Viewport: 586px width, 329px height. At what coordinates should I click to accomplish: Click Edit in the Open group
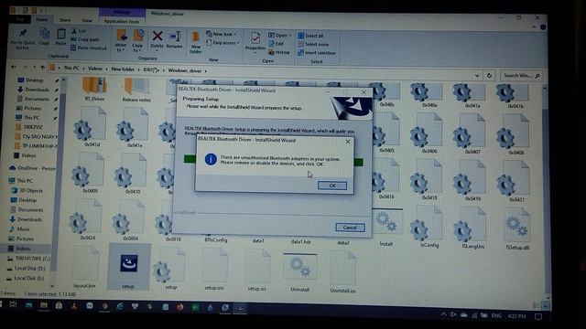click(276, 44)
